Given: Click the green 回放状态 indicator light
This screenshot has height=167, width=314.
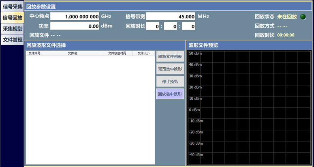Looking at the screenshot, I should point(303,17).
